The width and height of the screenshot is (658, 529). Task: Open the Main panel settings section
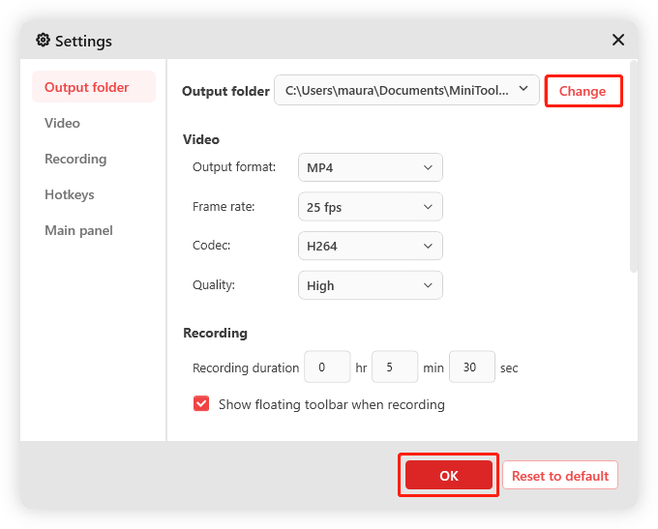tap(78, 230)
